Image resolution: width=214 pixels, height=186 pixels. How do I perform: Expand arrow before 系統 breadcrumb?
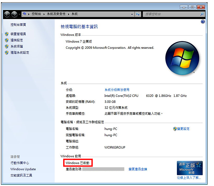click(68, 14)
